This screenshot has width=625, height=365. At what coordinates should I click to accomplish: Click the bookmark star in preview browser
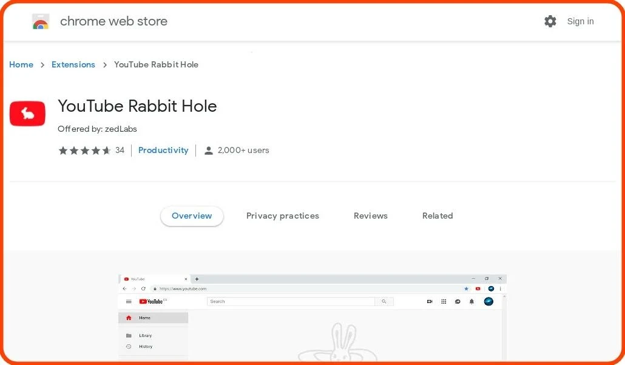(466, 289)
